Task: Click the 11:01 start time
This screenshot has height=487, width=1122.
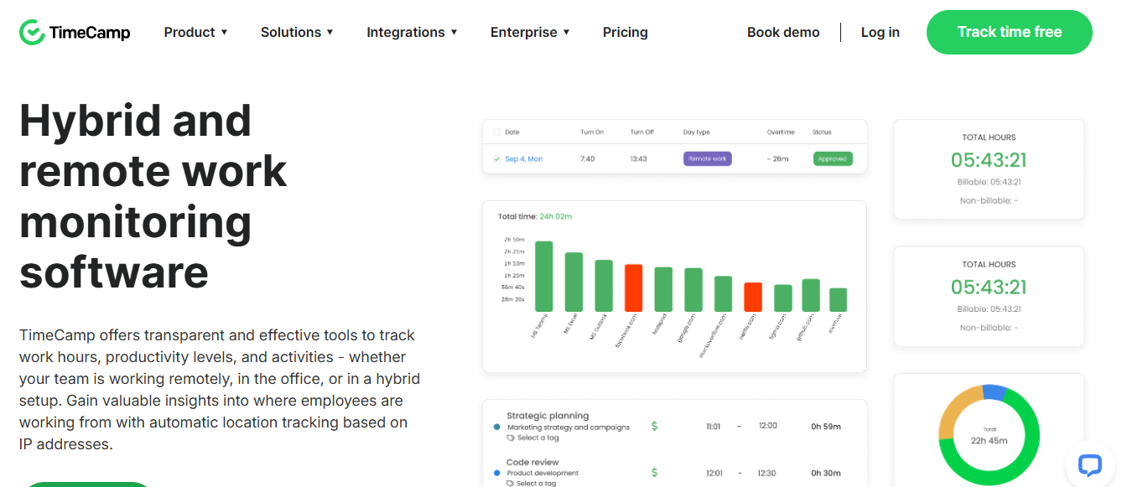Action: [x=714, y=427]
